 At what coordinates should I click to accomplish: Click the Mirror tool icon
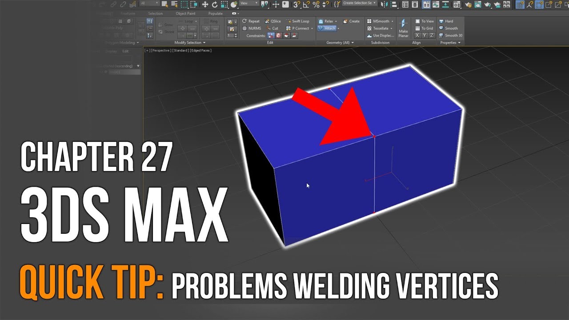point(384,4)
